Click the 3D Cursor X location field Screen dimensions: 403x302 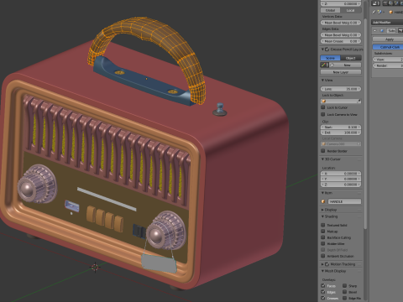[341, 174]
